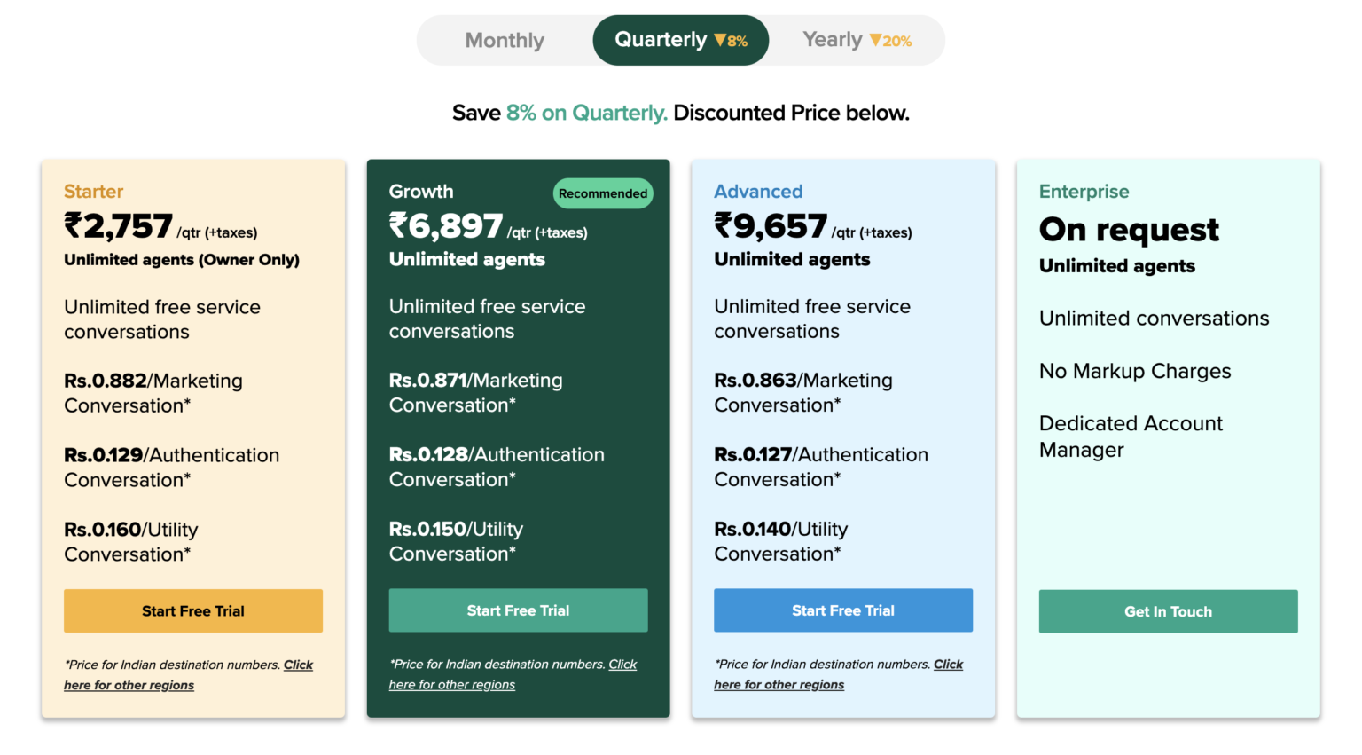Switch to the Monthly billing tab
Viewport: 1362px width, 755px height.
click(x=505, y=40)
